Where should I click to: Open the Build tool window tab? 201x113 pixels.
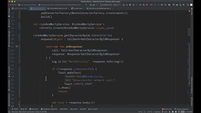point(83,109)
